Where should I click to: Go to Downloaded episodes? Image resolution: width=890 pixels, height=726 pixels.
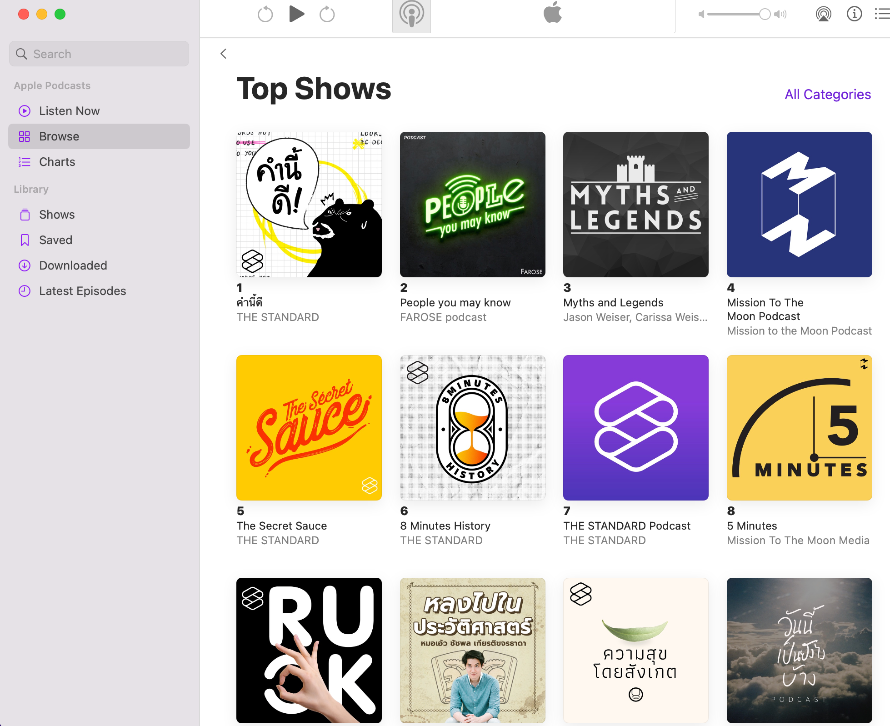pyautogui.click(x=73, y=265)
